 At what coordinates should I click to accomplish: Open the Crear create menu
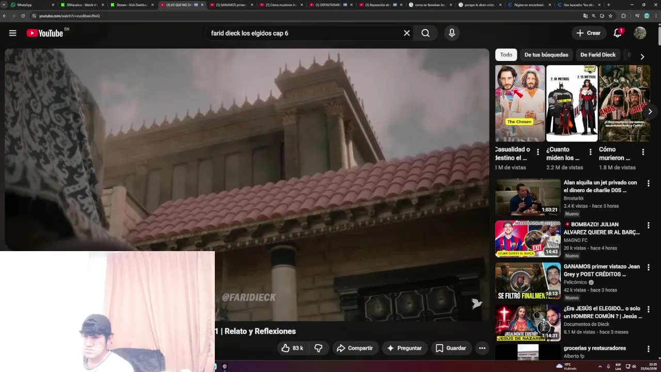tap(589, 33)
